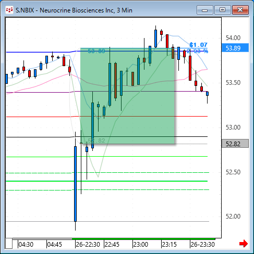Click the 54.00 price axis label
The height and width of the screenshot is (254, 254).
point(233,38)
